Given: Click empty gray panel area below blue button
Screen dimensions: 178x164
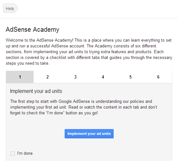Looking at the screenshot, I should [89, 145].
